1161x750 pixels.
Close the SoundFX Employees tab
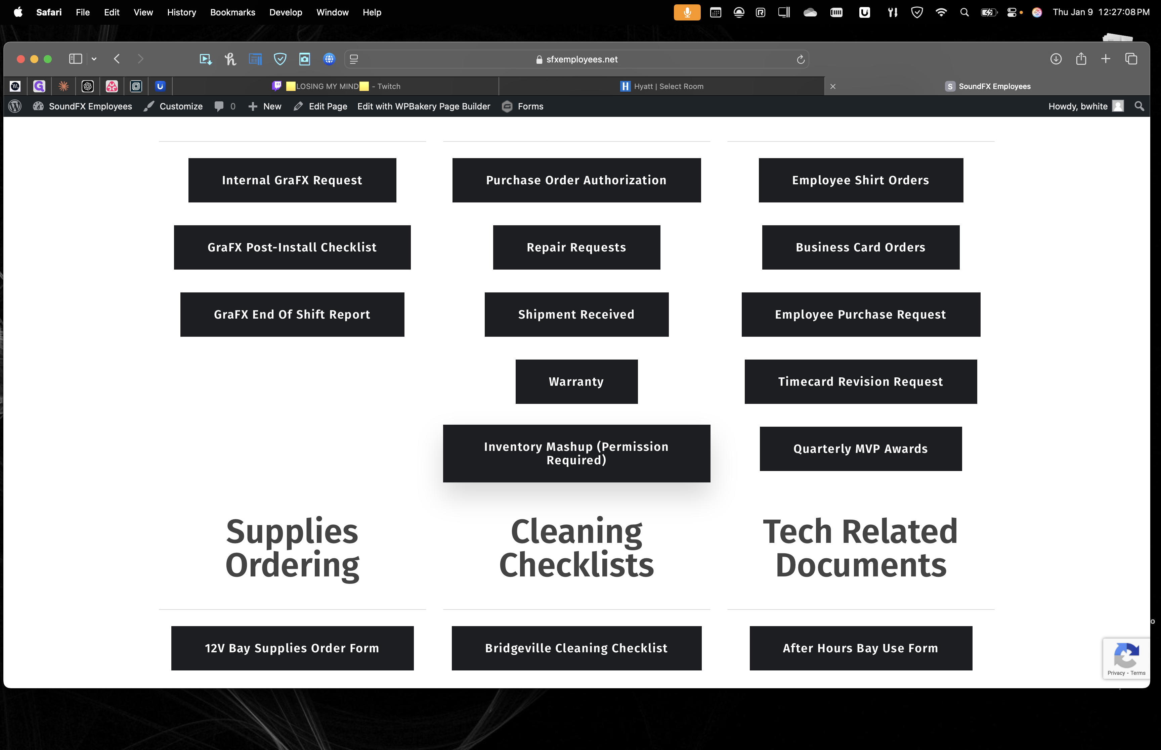click(833, 86)
